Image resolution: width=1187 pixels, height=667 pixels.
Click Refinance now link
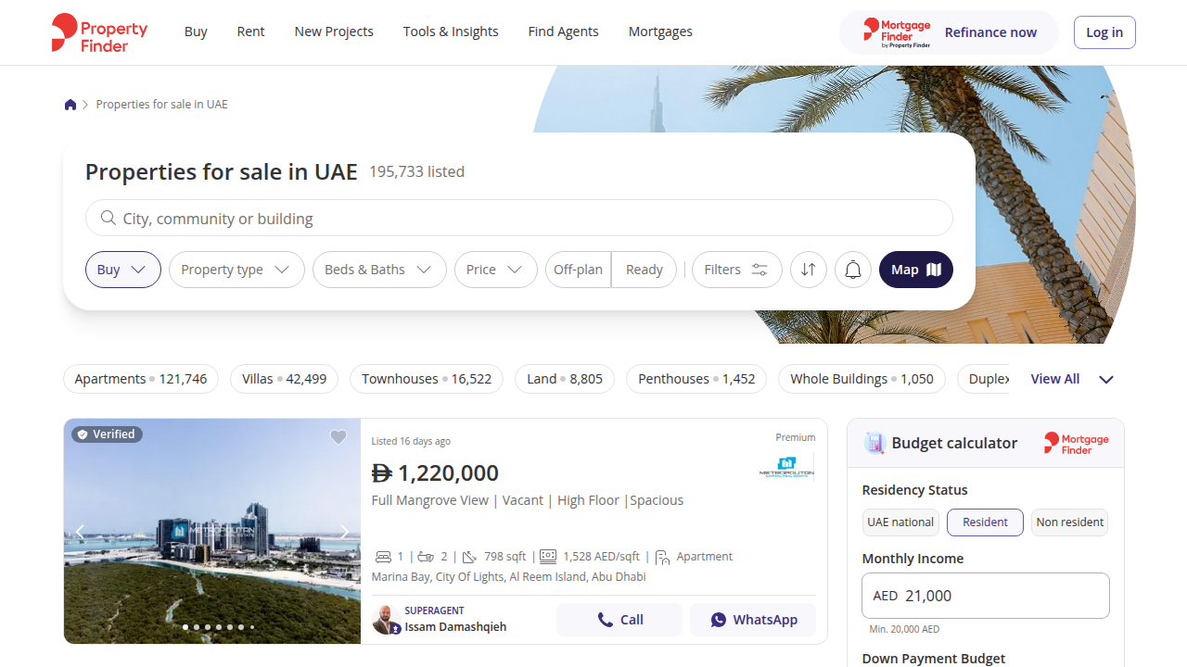990,32
